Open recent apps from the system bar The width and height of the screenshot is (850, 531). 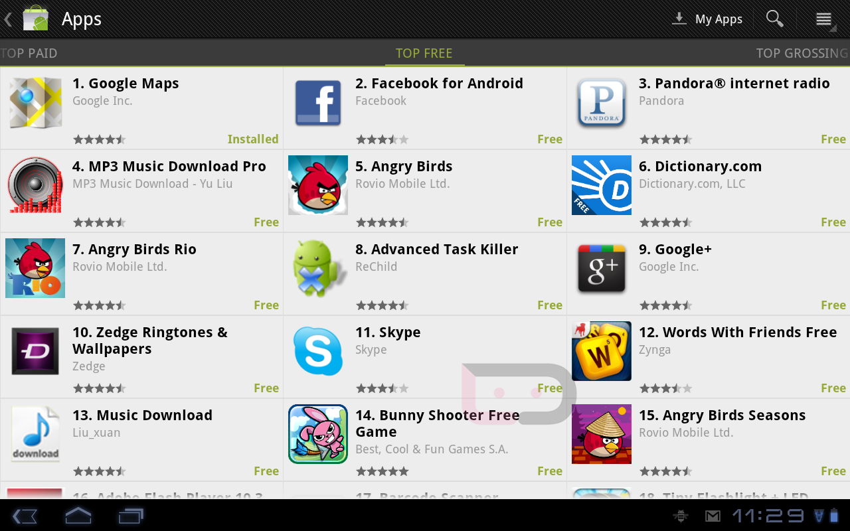pos(131,515)
